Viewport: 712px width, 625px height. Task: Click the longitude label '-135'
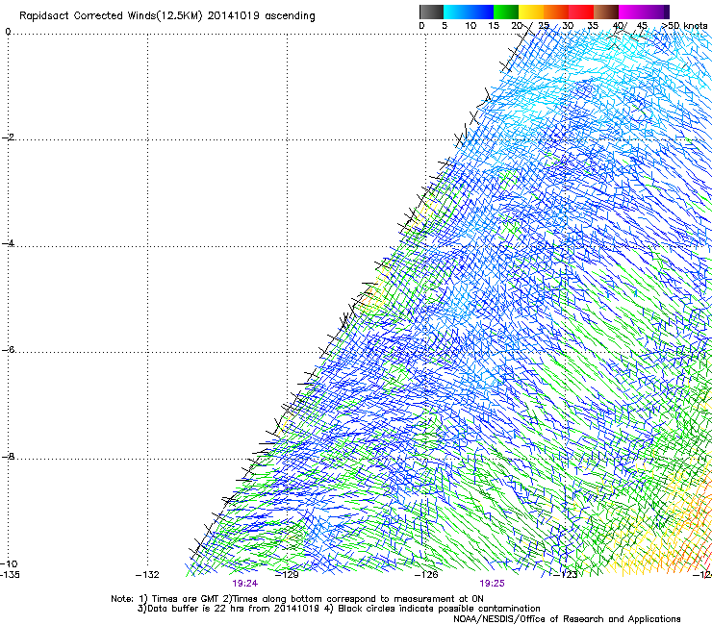tap(10, 575)
